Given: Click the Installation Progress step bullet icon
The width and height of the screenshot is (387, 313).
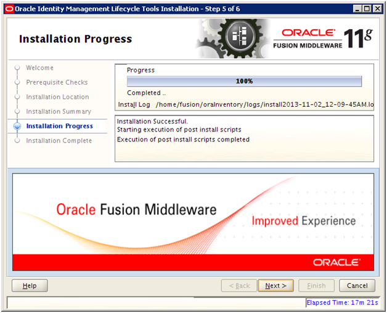Looking at the screenshot, I should [17, 126].
